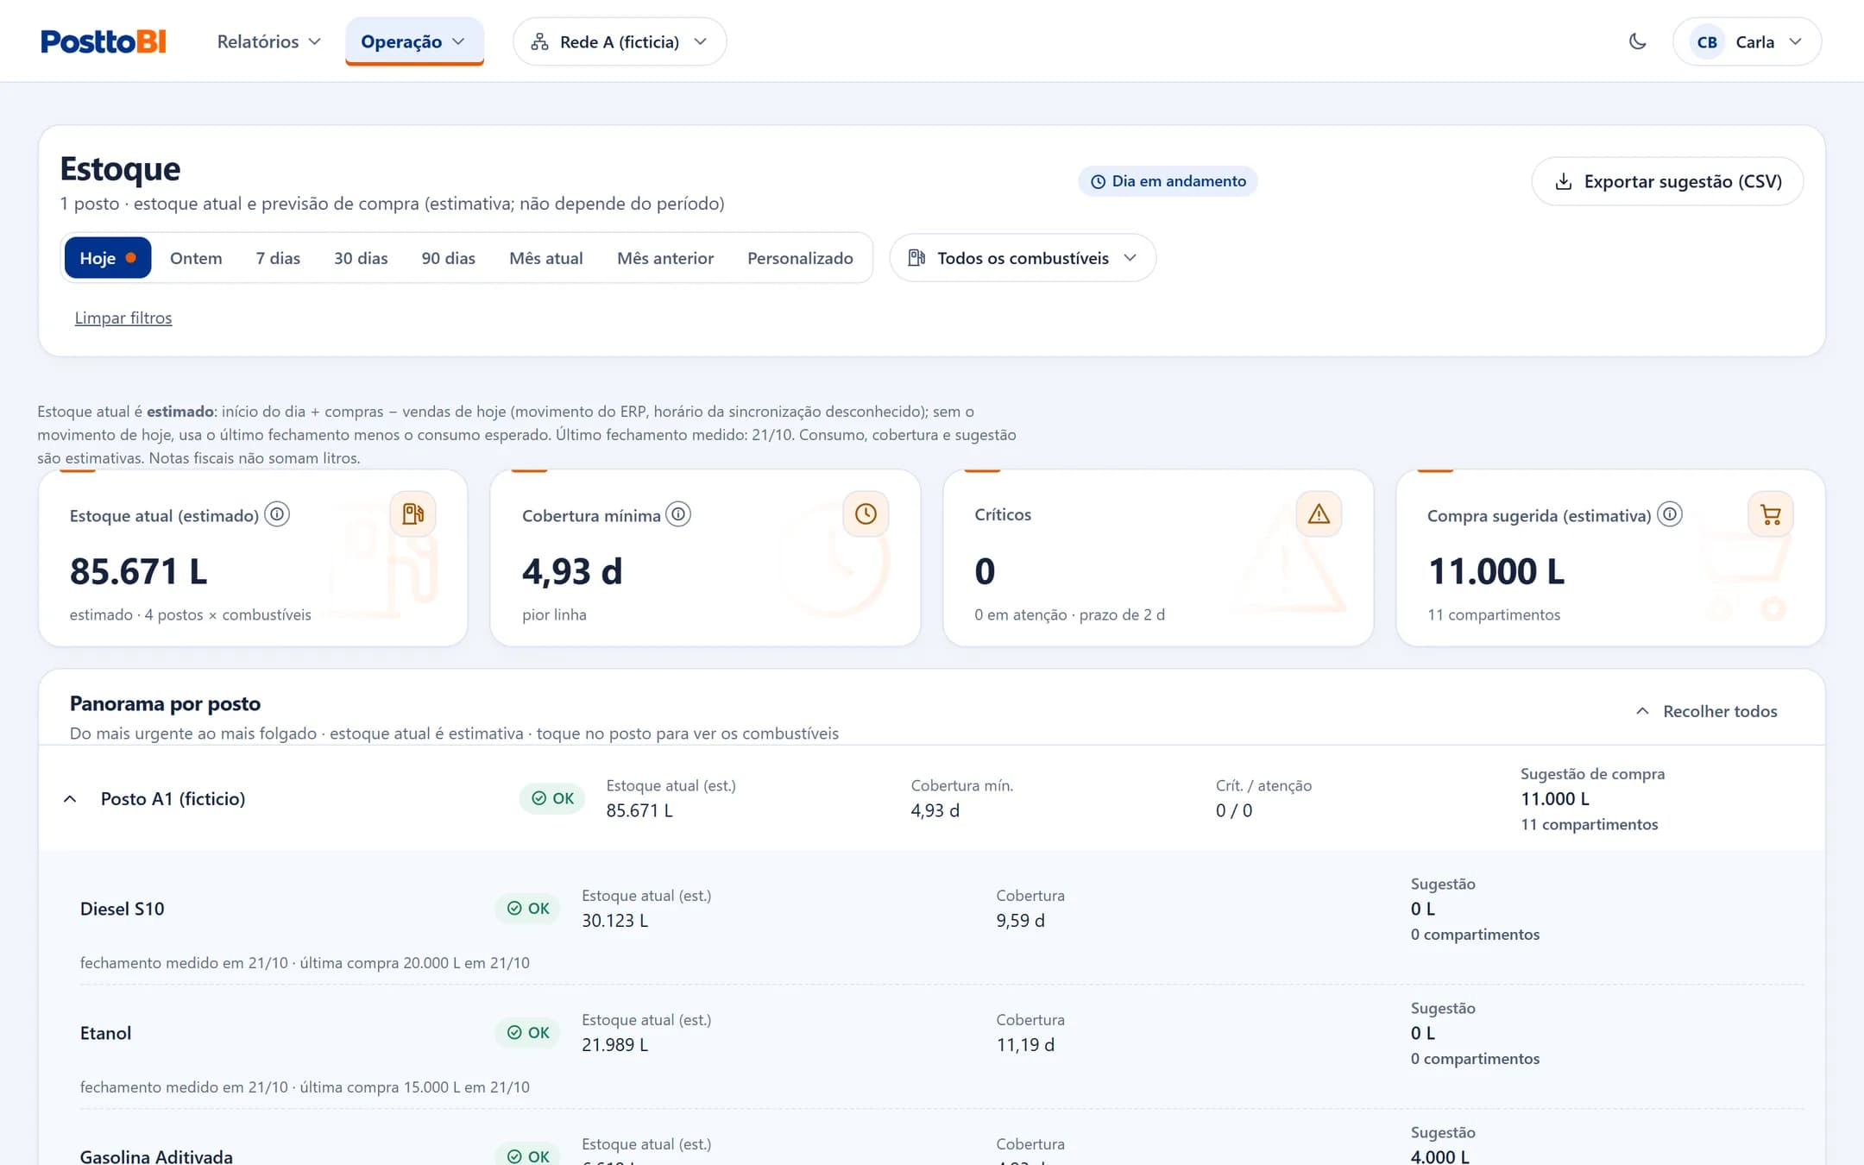Click the Etanol fuel row name

click(x=105, y=1033)
